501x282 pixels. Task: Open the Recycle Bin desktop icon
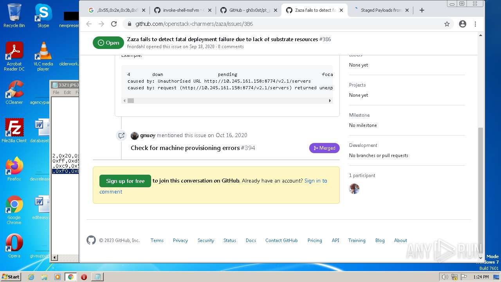tap(14, 16)
